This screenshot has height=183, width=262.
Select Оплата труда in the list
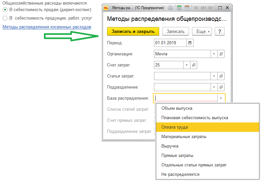208,127
